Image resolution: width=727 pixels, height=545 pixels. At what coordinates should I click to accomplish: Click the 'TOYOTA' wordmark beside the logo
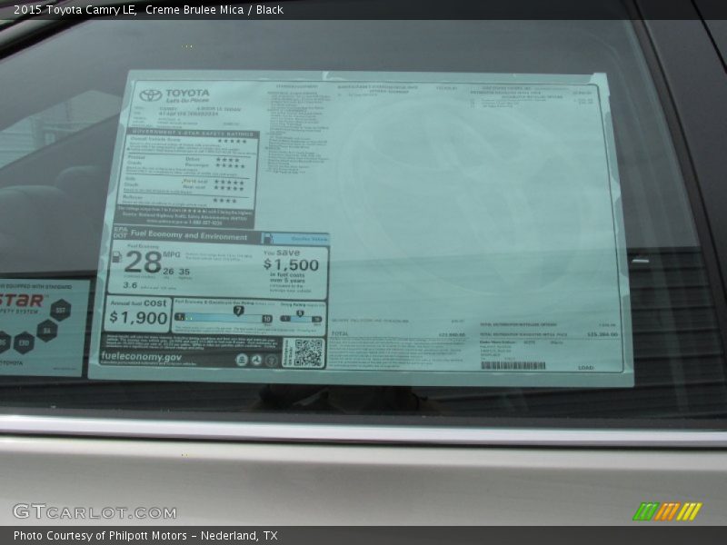(x=188, y=93)
